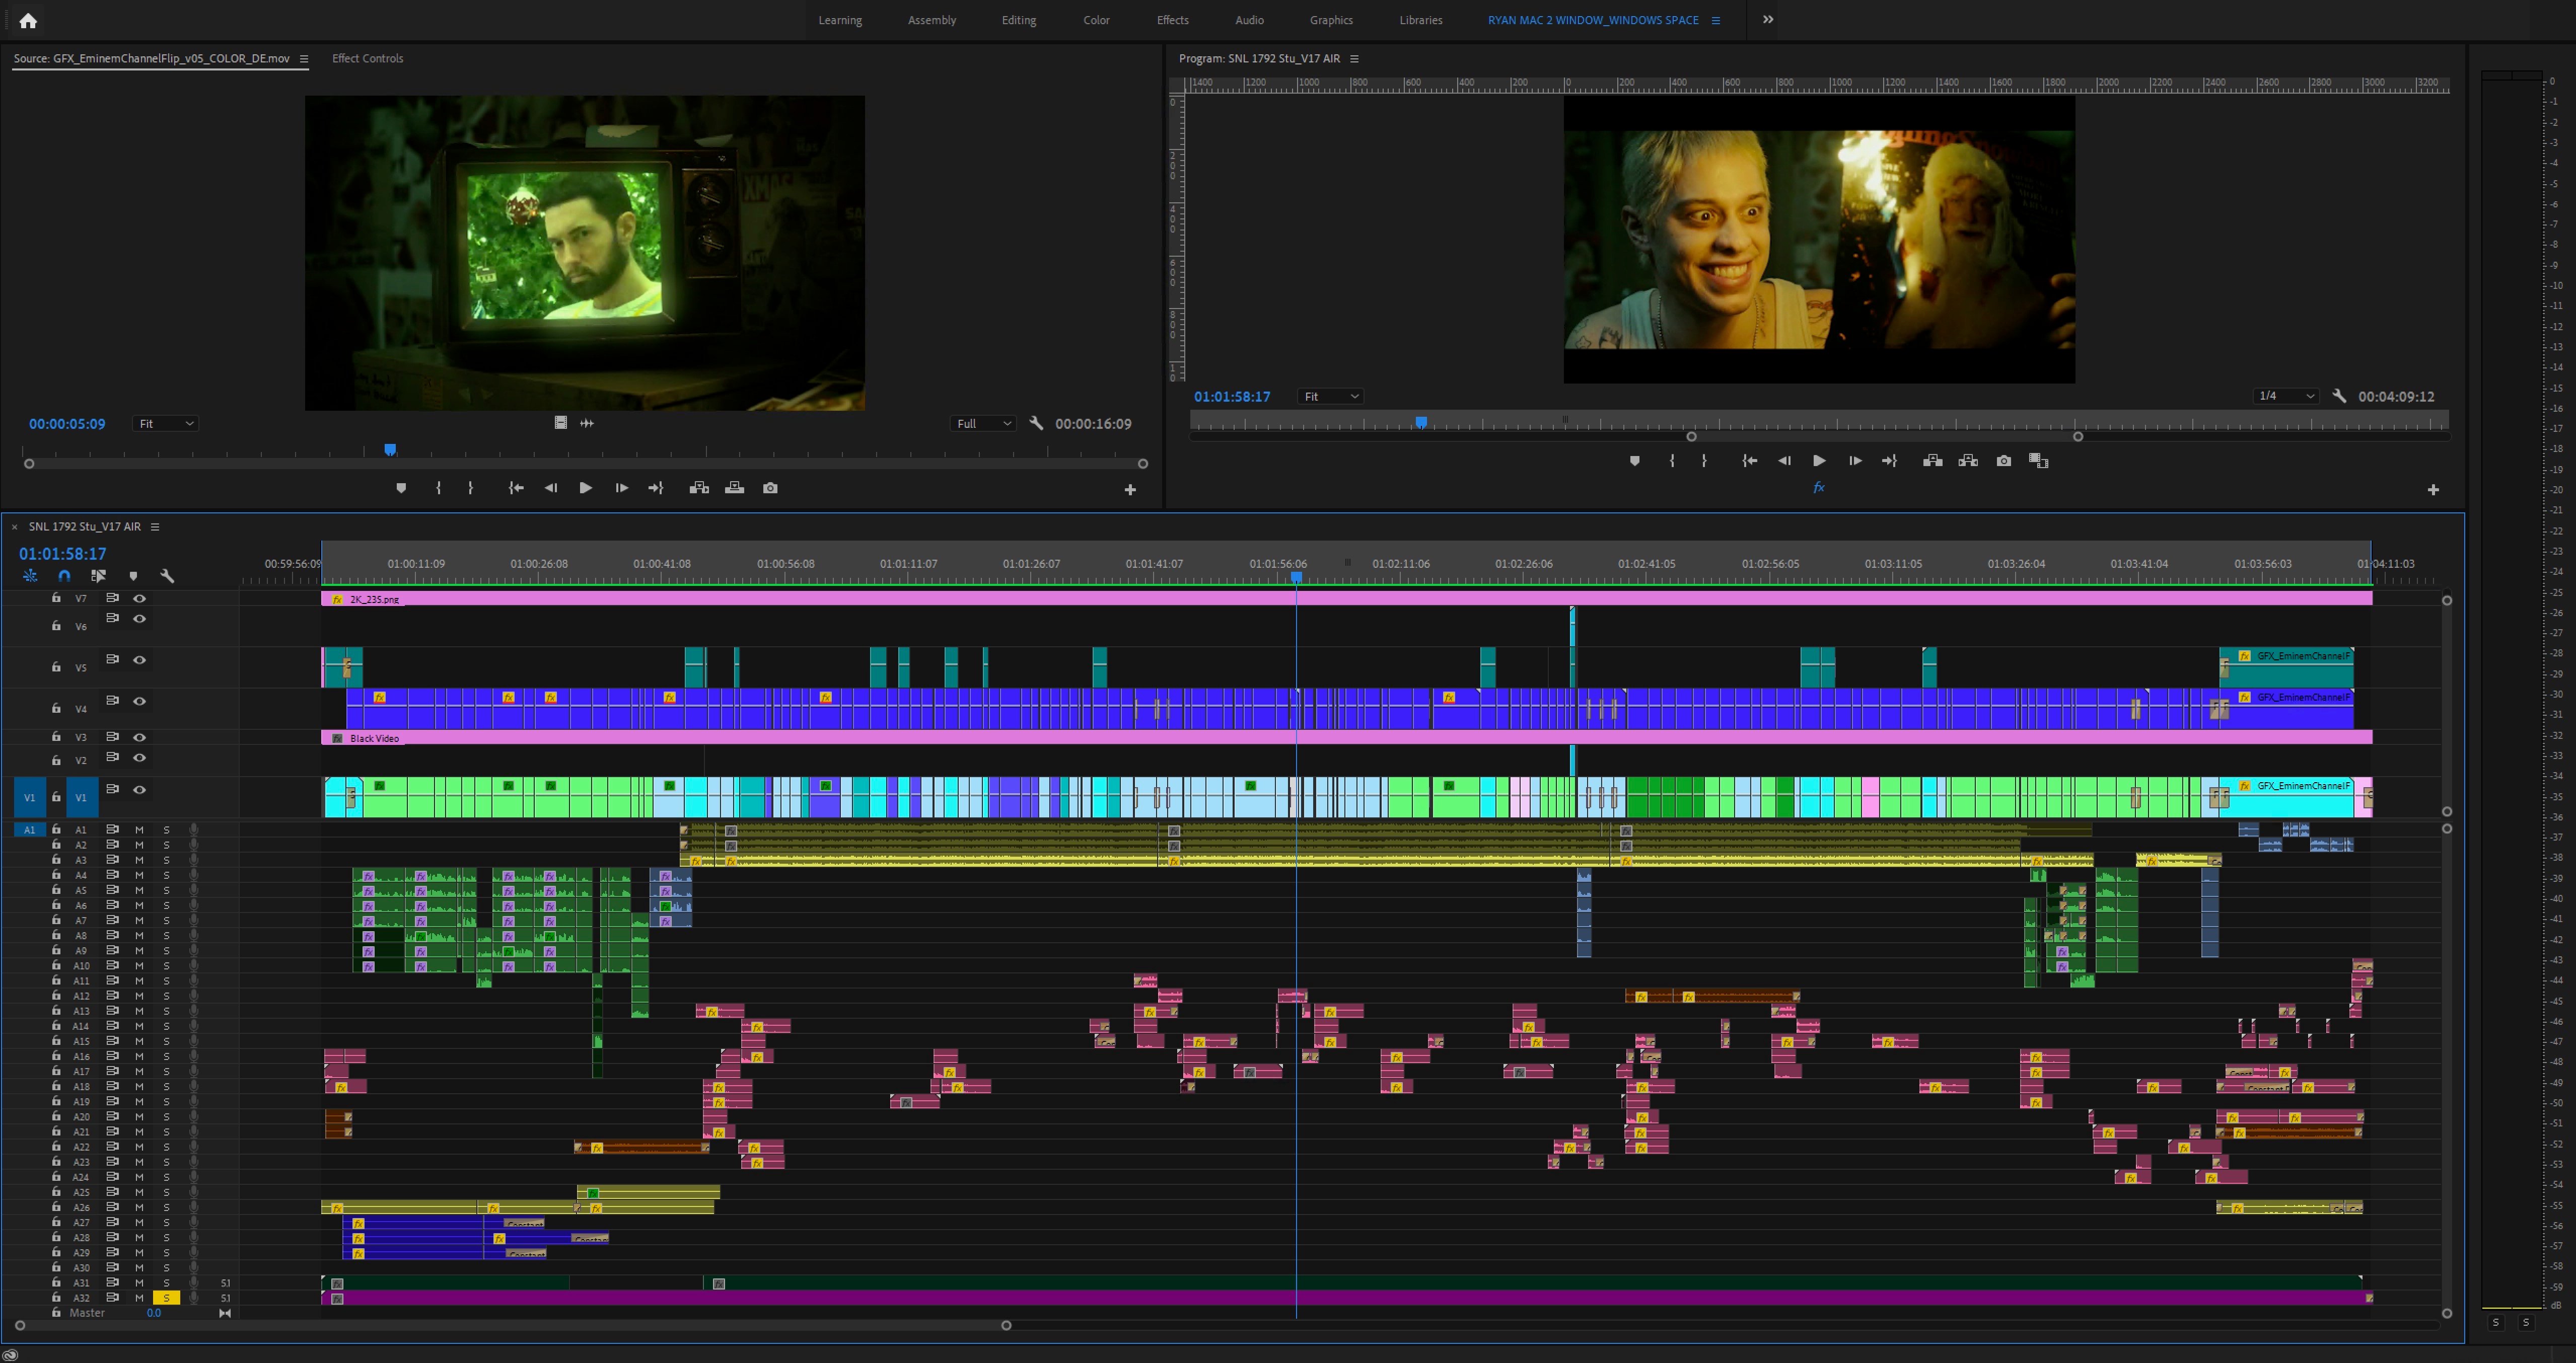This screenshot has height=1363, width=2576.
Task: Open timeline sequence panel menu
Action: click(155, 526)
